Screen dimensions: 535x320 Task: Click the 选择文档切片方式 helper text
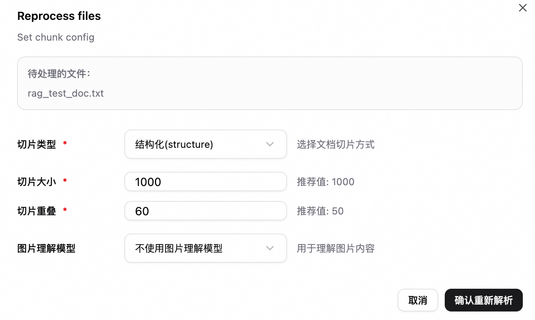(335, 145)
